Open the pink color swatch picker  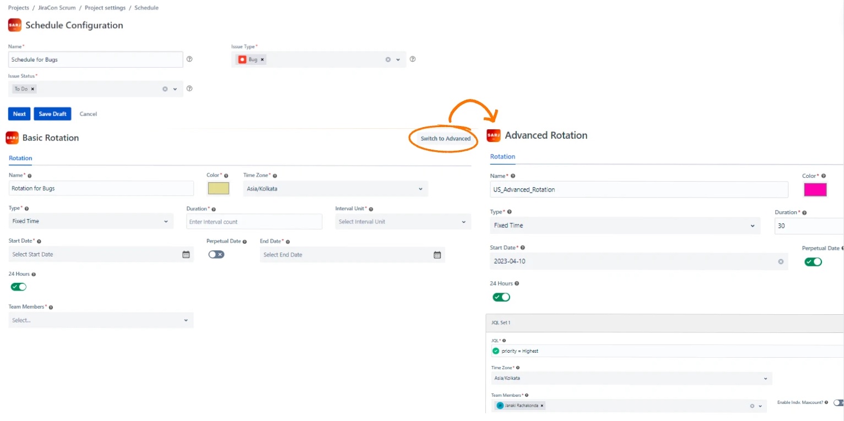tap(815, 189)
